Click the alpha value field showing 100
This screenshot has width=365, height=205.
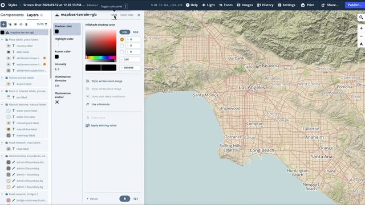pos(131,59)
